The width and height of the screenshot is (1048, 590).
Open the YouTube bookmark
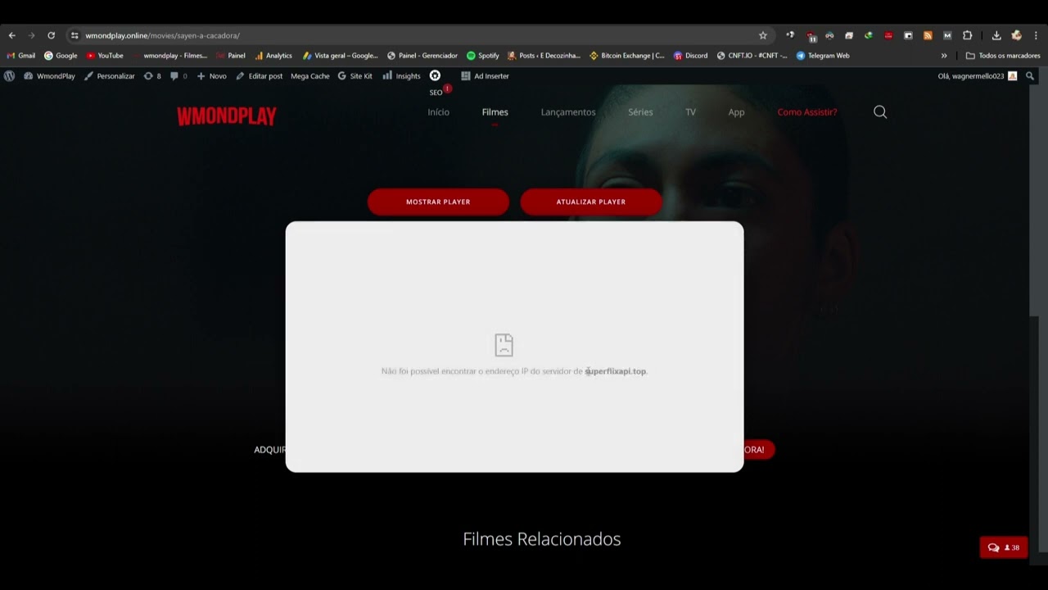(105, 56)
